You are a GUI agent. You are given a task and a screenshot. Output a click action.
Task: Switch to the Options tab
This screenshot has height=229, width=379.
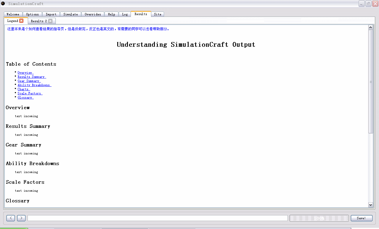click(x=32, y=14)
